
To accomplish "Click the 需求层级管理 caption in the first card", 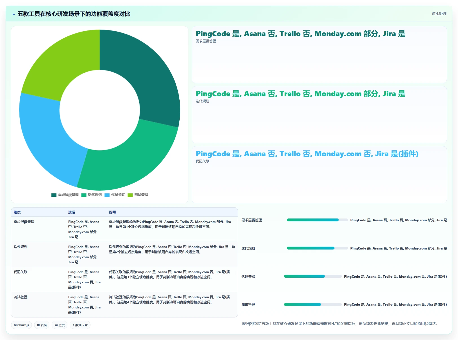I will [206, 41].
